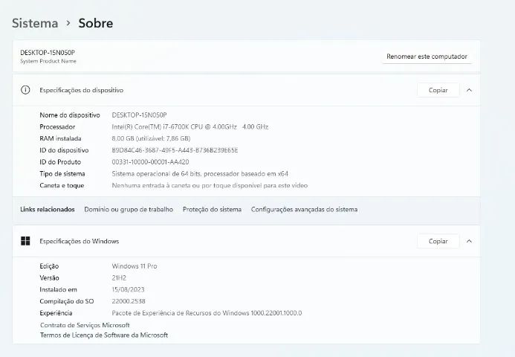Click the 8,00 GB RAM value
This screenshot has height=357, width=515.
pyautogui.click(x=151, y=138)
